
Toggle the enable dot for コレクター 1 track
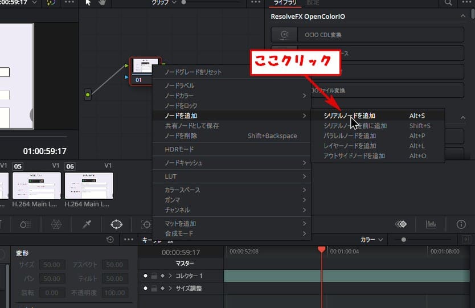[x=146, y=276]
